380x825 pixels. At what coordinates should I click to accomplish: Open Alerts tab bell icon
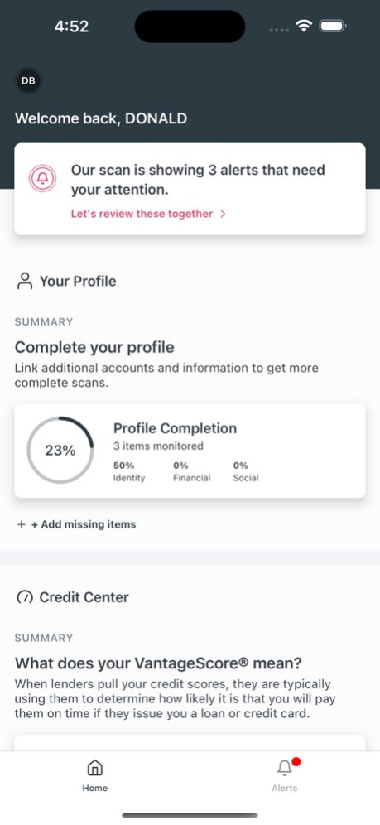click(x=284, y=768)
